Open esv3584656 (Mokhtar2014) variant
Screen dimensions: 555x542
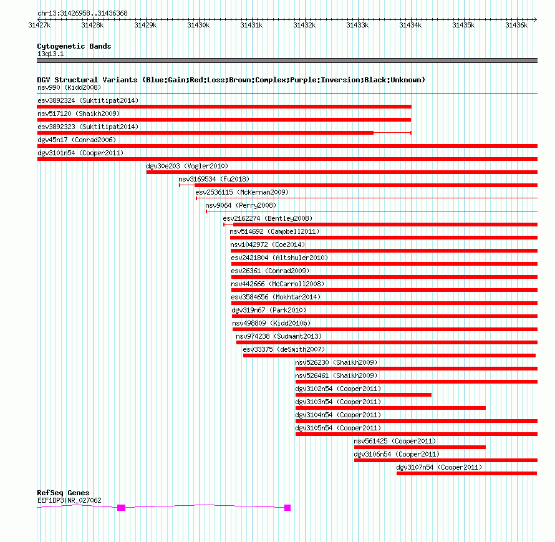click(x=276, y=297)
